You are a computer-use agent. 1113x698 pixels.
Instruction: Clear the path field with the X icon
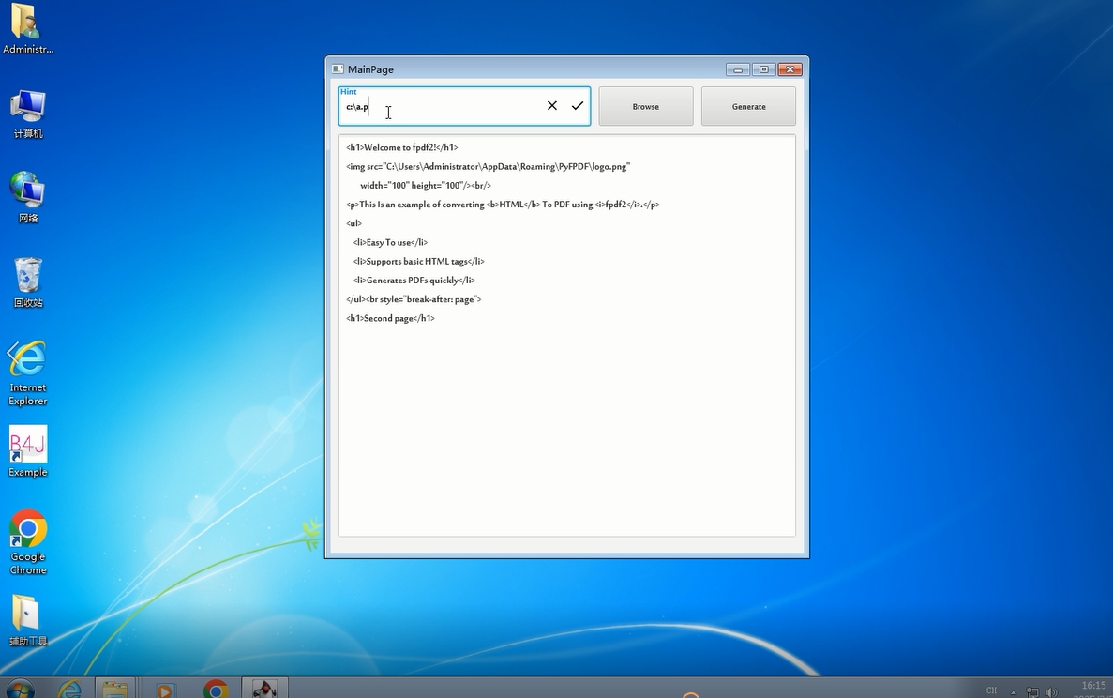coord(552,106)
